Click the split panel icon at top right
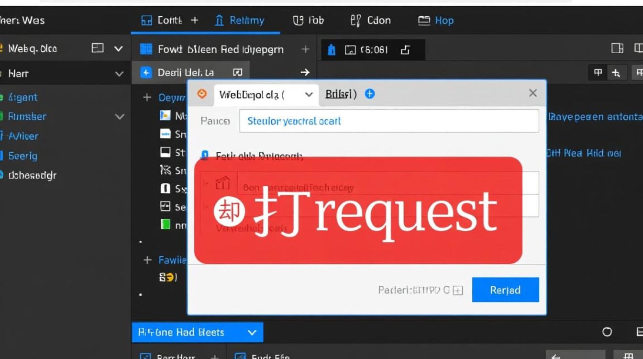The height and width of the screenshot is (359, 643). [x=617, y=48]
